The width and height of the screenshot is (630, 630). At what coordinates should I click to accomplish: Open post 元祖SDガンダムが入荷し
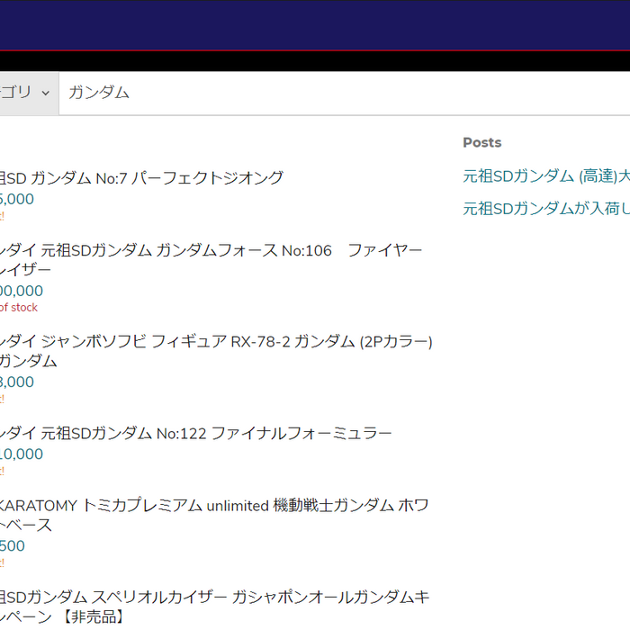545,209
